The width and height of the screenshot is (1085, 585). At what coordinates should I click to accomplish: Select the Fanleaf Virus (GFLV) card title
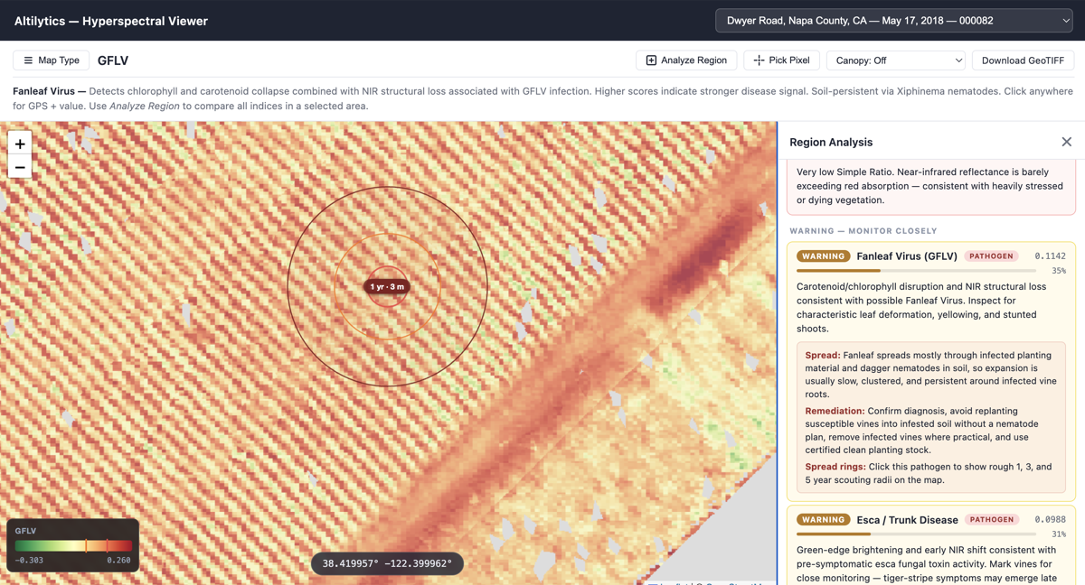pyautogui.click(x=907, y=256)
